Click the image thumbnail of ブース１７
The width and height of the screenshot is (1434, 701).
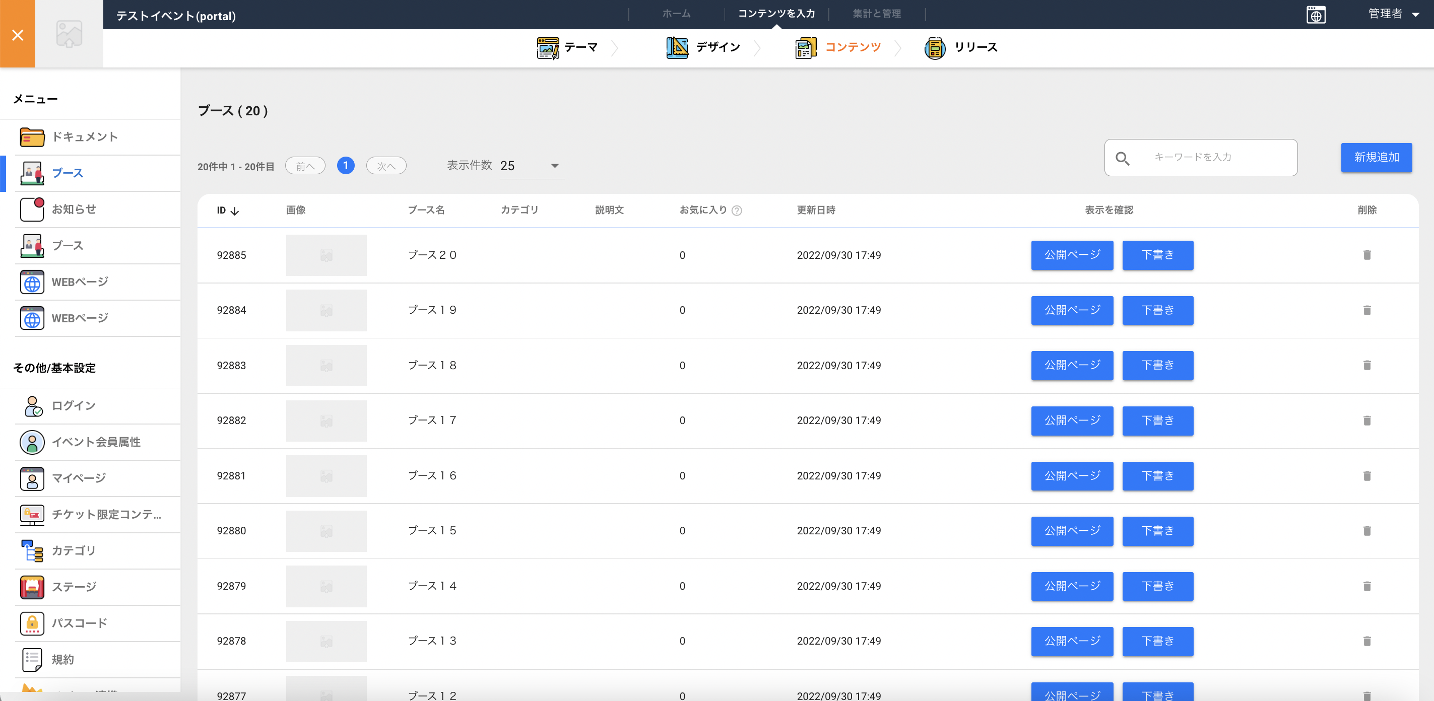tap(326, 420)
